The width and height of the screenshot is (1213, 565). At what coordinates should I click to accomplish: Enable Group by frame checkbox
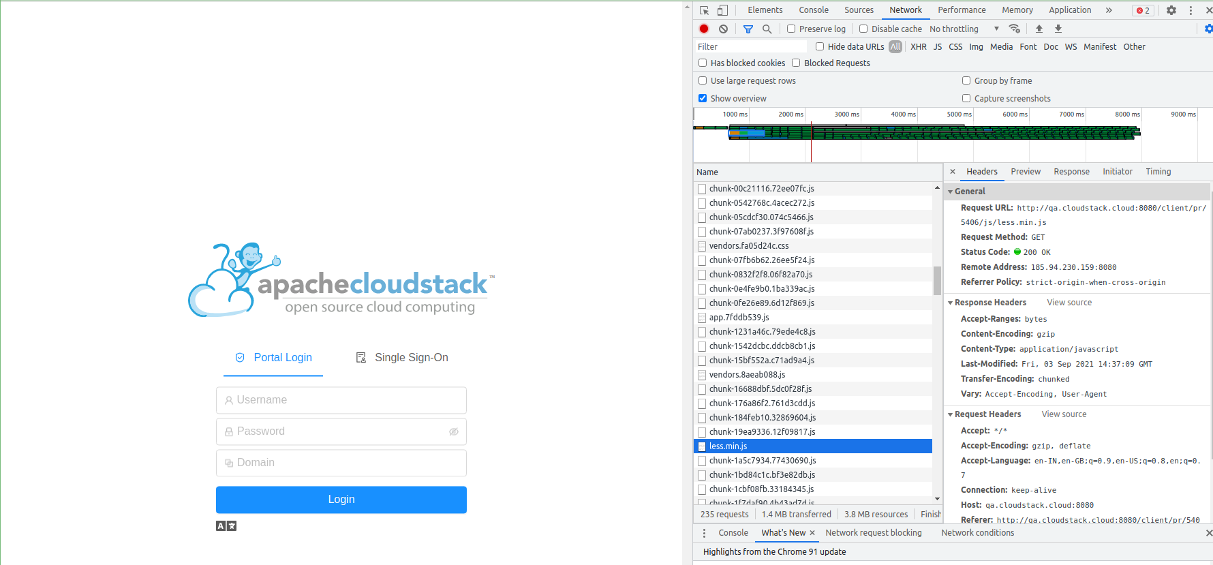[966, 80]
